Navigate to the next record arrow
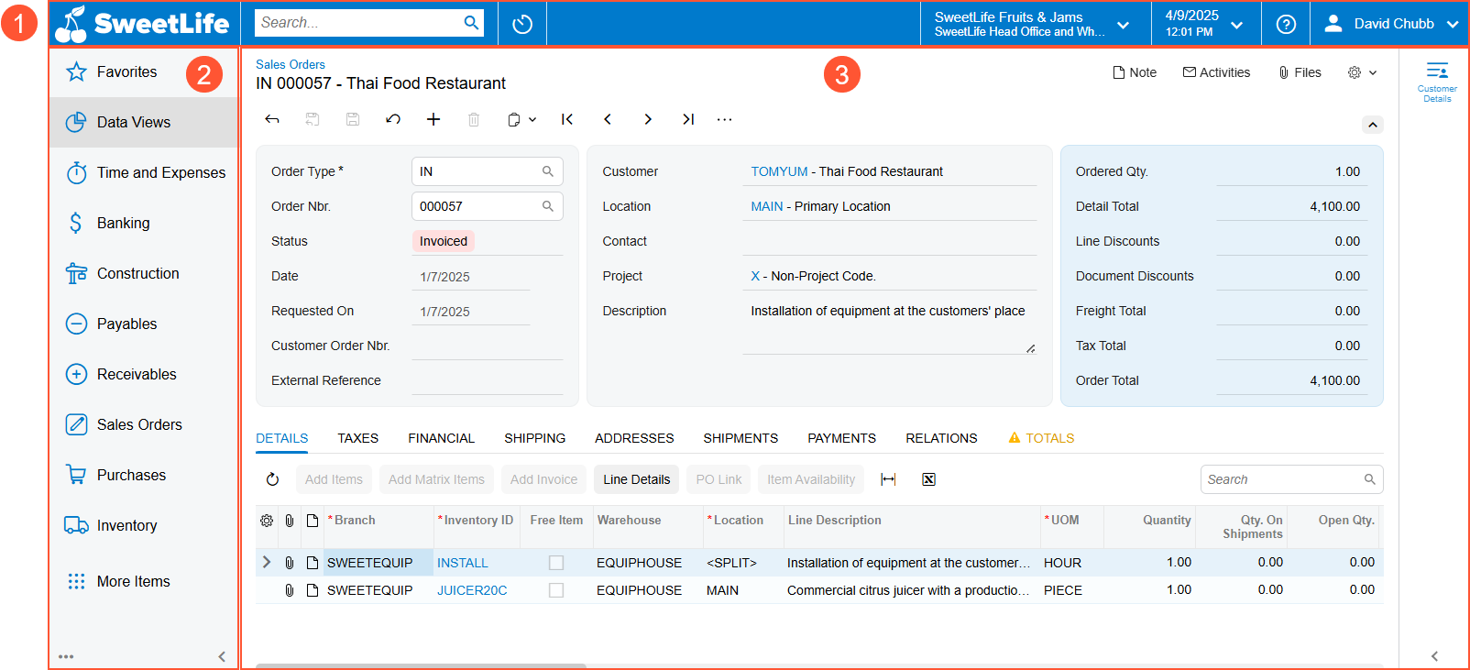Screen dimensions: 1470x670 tap(648, 119)
